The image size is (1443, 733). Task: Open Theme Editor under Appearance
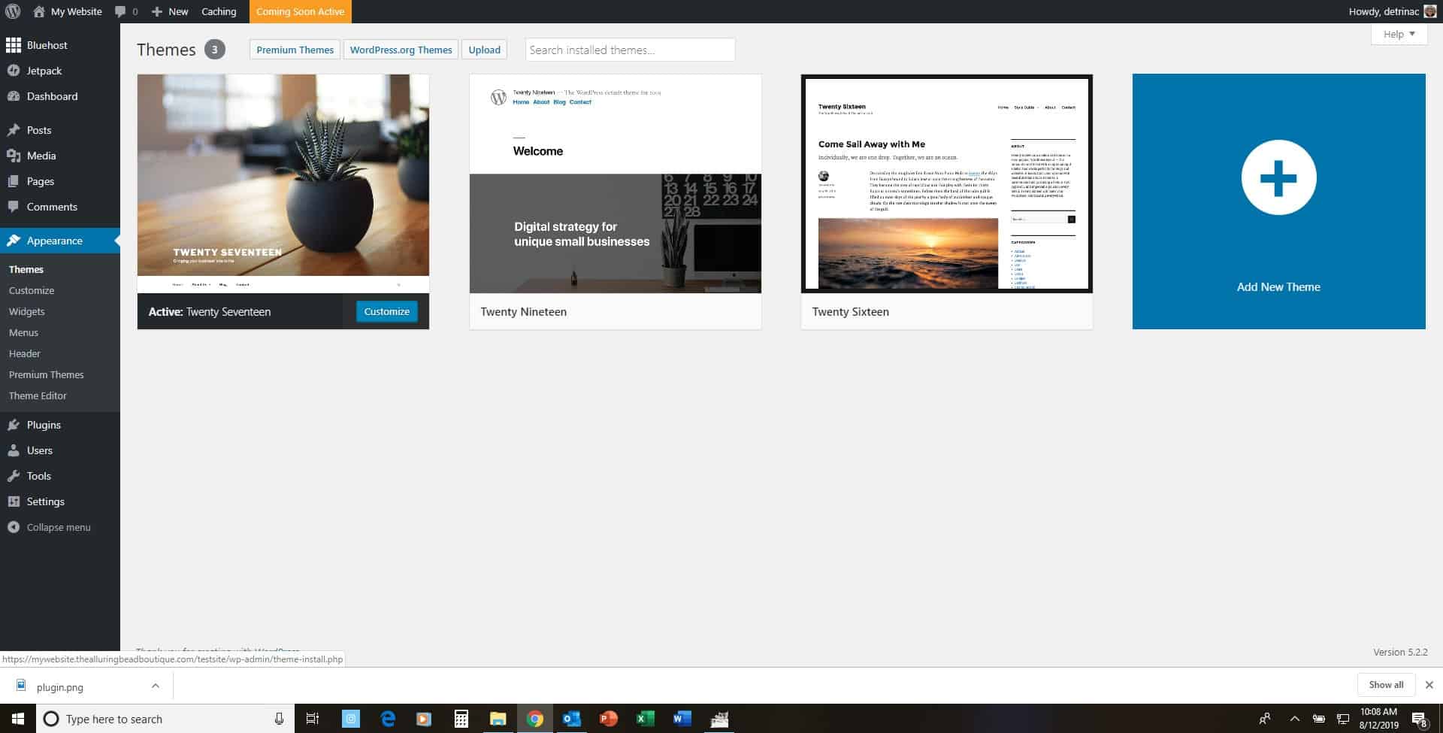(38, 395)
